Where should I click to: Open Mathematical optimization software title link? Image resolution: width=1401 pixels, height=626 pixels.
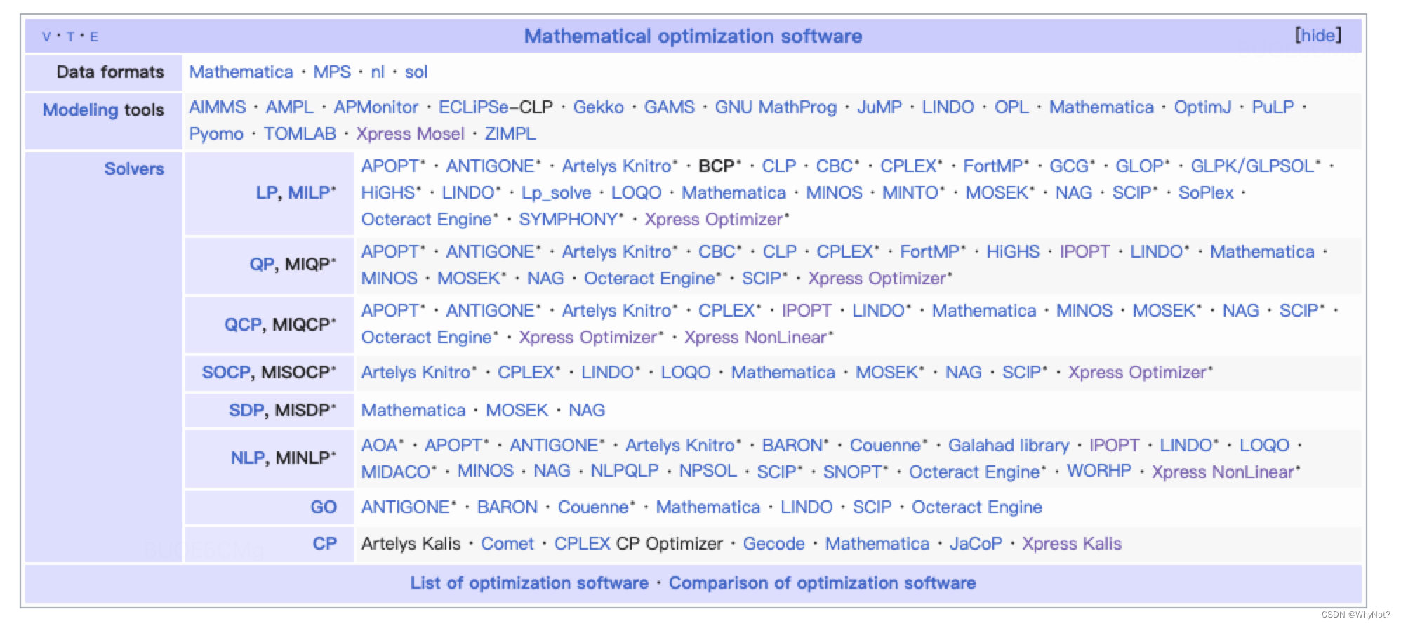pos(693,36)
